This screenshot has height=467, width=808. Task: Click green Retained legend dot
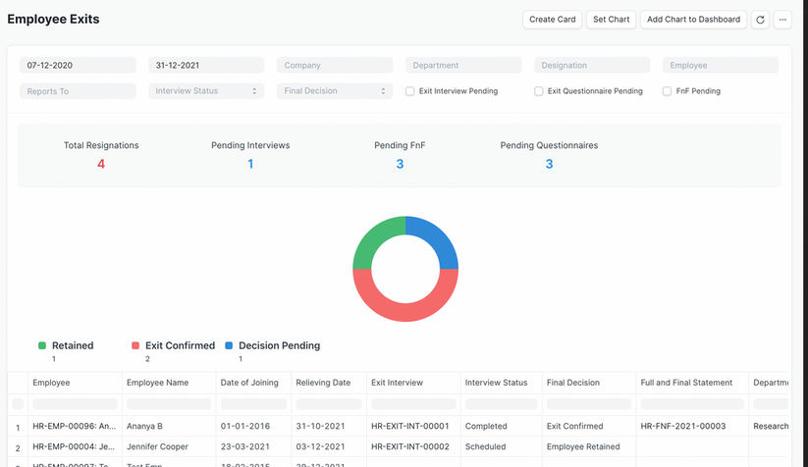click(42, 346)
